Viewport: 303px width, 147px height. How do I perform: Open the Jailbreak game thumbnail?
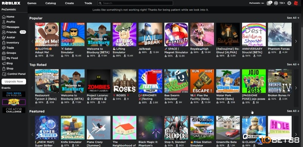(x=150, y=34)
